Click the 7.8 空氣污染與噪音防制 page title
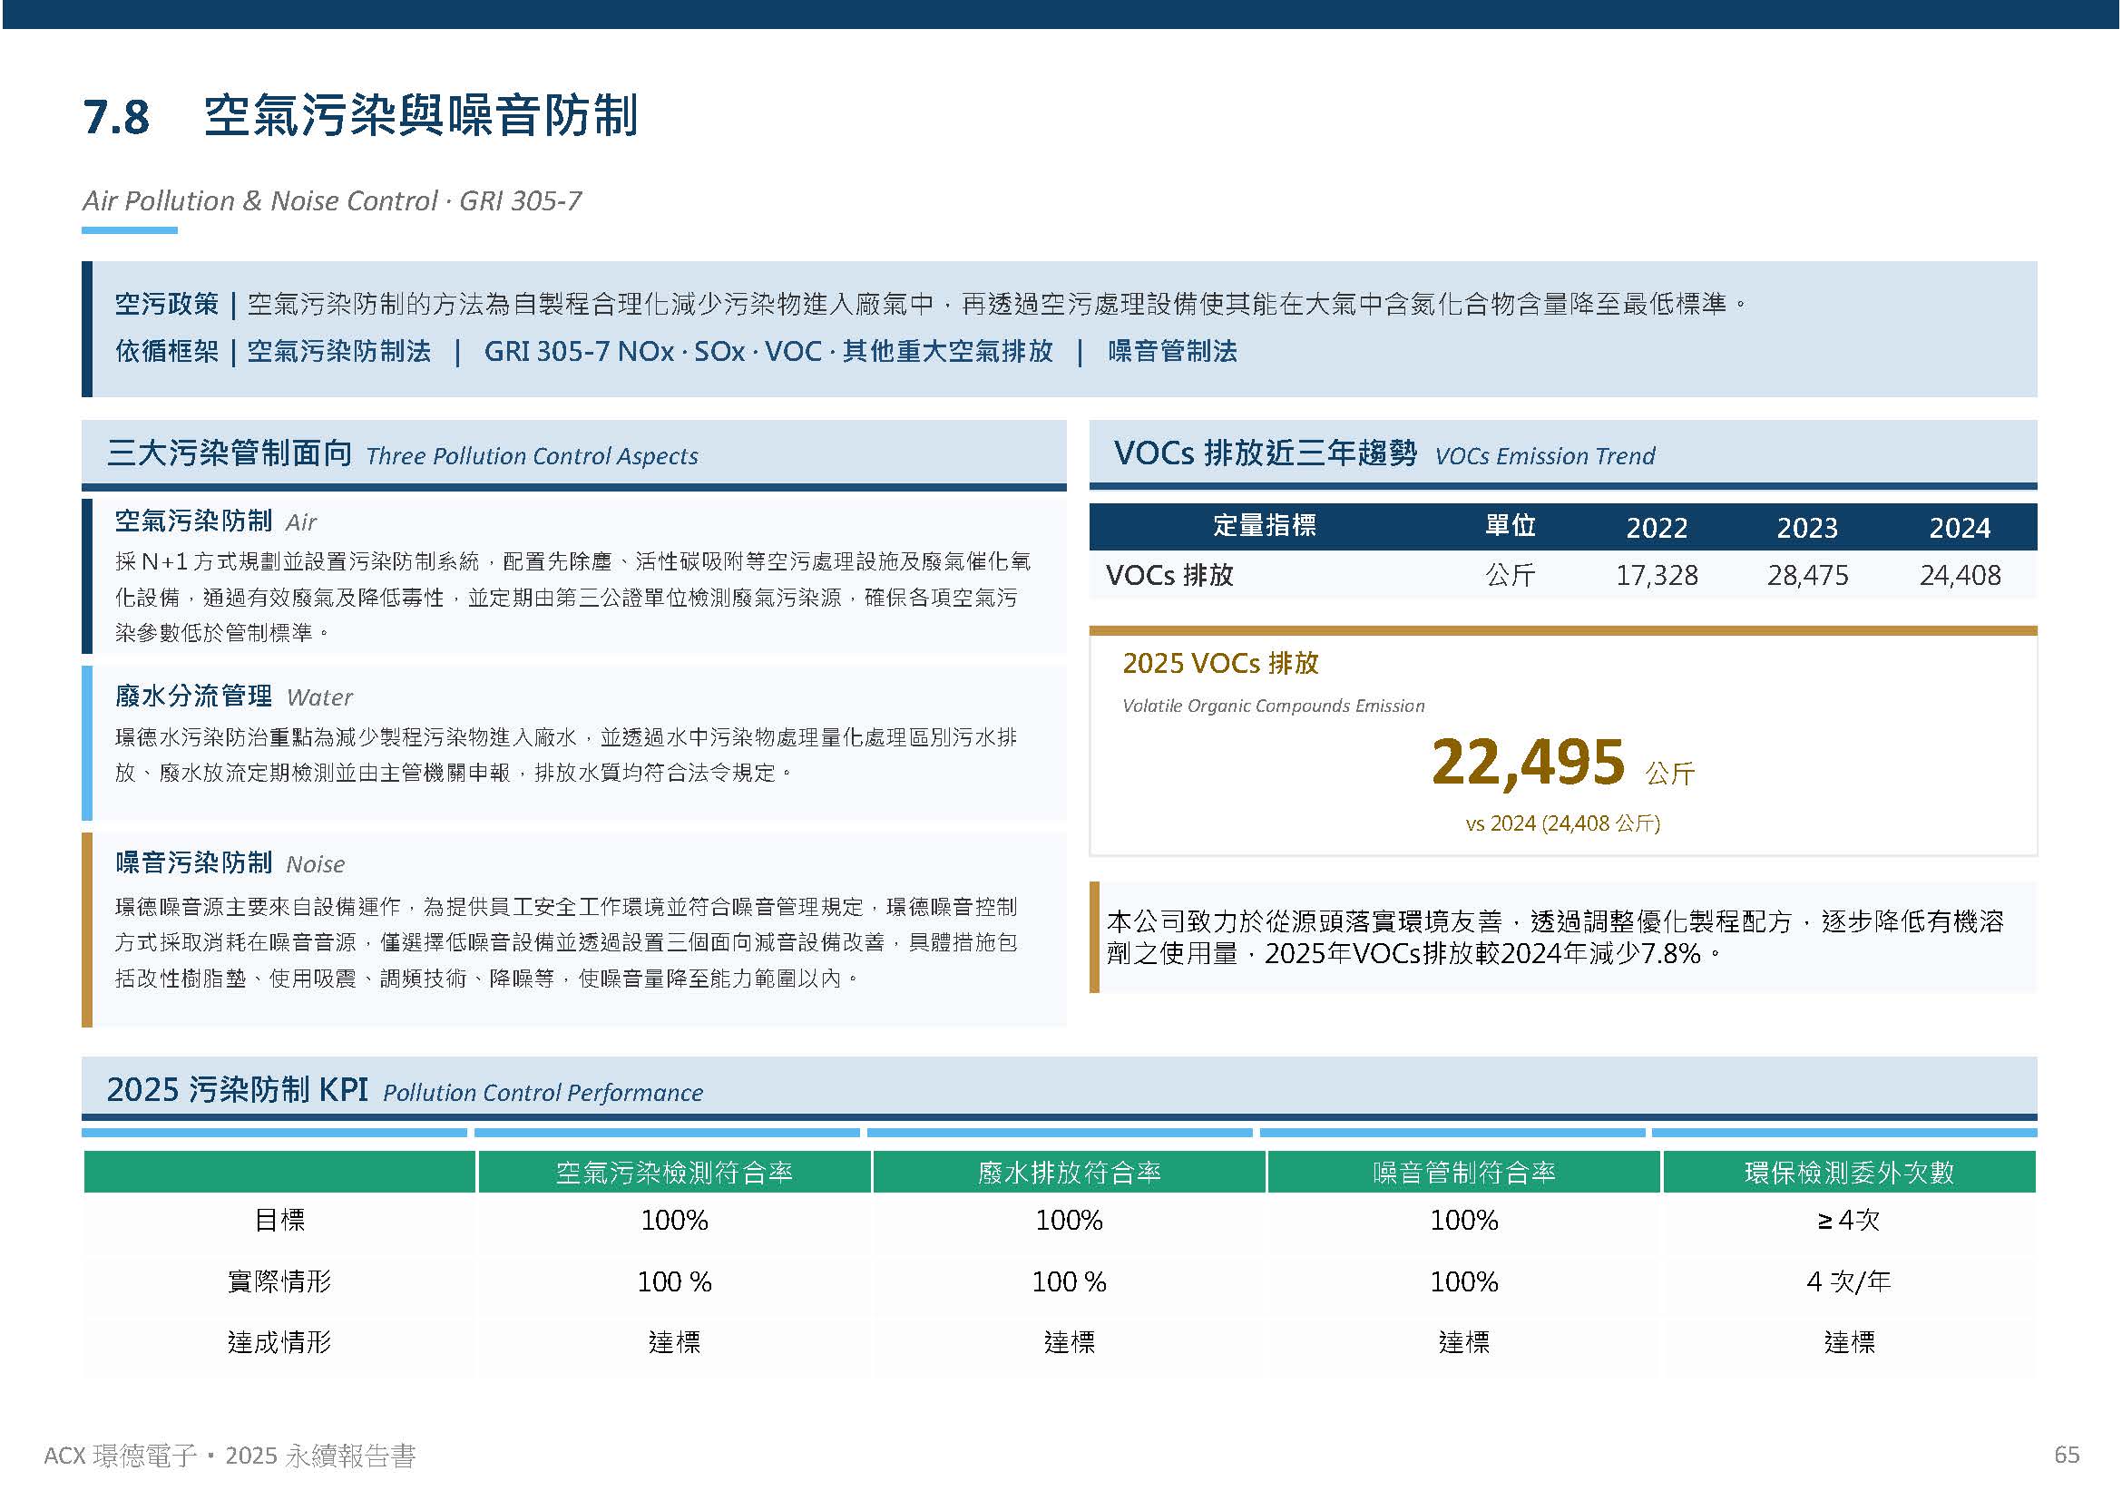 click(360, 116)
